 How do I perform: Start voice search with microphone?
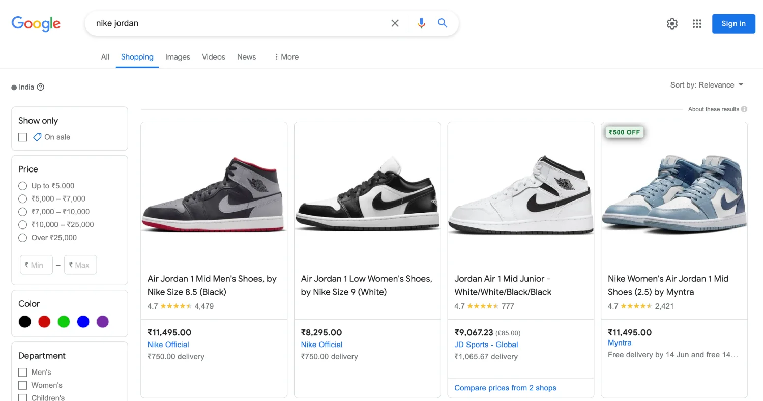pyautogui.click(x=421, y=23)
